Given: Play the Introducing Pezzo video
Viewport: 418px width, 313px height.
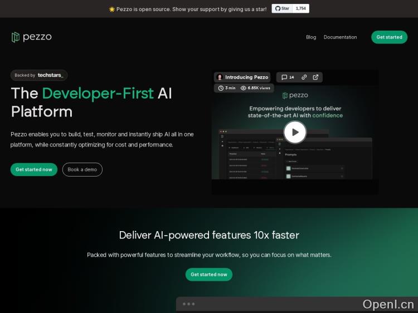Looking at the screenshot, I should 295,132.
